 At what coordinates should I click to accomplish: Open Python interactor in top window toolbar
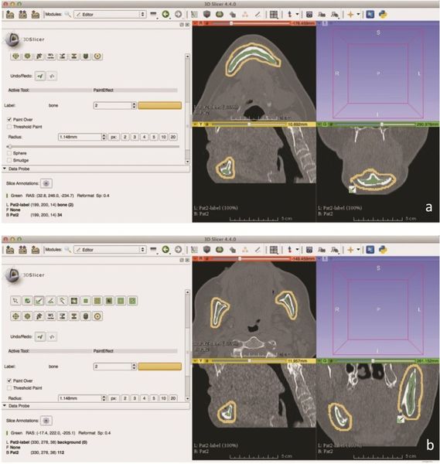pyautogui.click(x=383, y=14)
